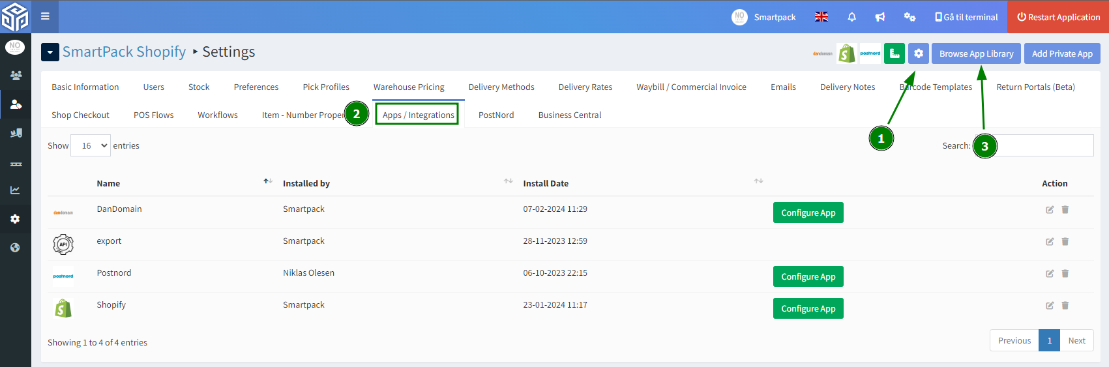Expand the entries per page dropdown
Image resolution: width=1109 pixels, height=367 pixels.
pyautogui.click(x=91, y=145)
